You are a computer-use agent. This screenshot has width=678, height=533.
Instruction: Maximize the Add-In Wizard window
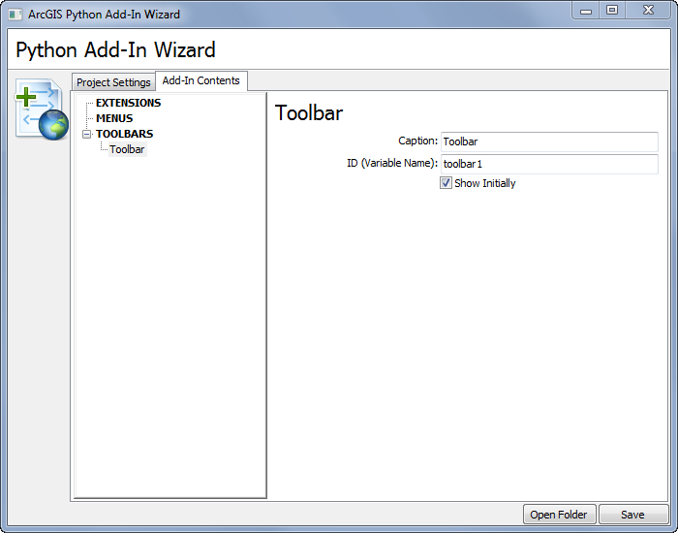tap(612, 11)
